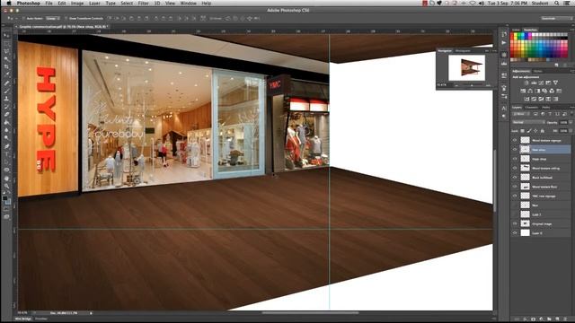Screen dimensions: 575x323
Task: Select the Horizontal Type tool
Action: (x=6, y=154)
